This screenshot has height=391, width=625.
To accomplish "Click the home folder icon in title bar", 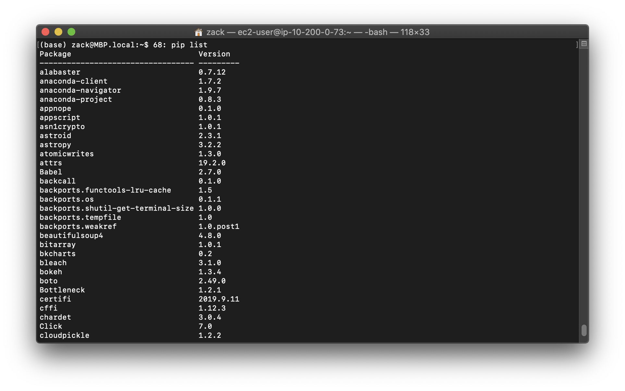I will [198, 32].
